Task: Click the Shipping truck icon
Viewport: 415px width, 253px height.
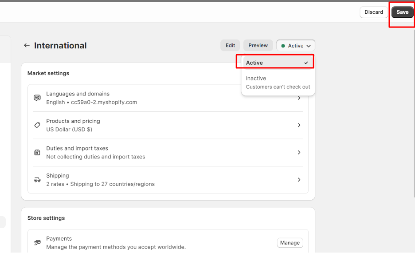Action: 37,180
